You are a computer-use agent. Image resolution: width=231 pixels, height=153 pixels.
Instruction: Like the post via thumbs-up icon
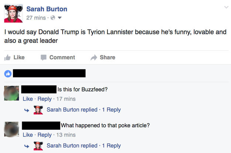coord(7,58)
